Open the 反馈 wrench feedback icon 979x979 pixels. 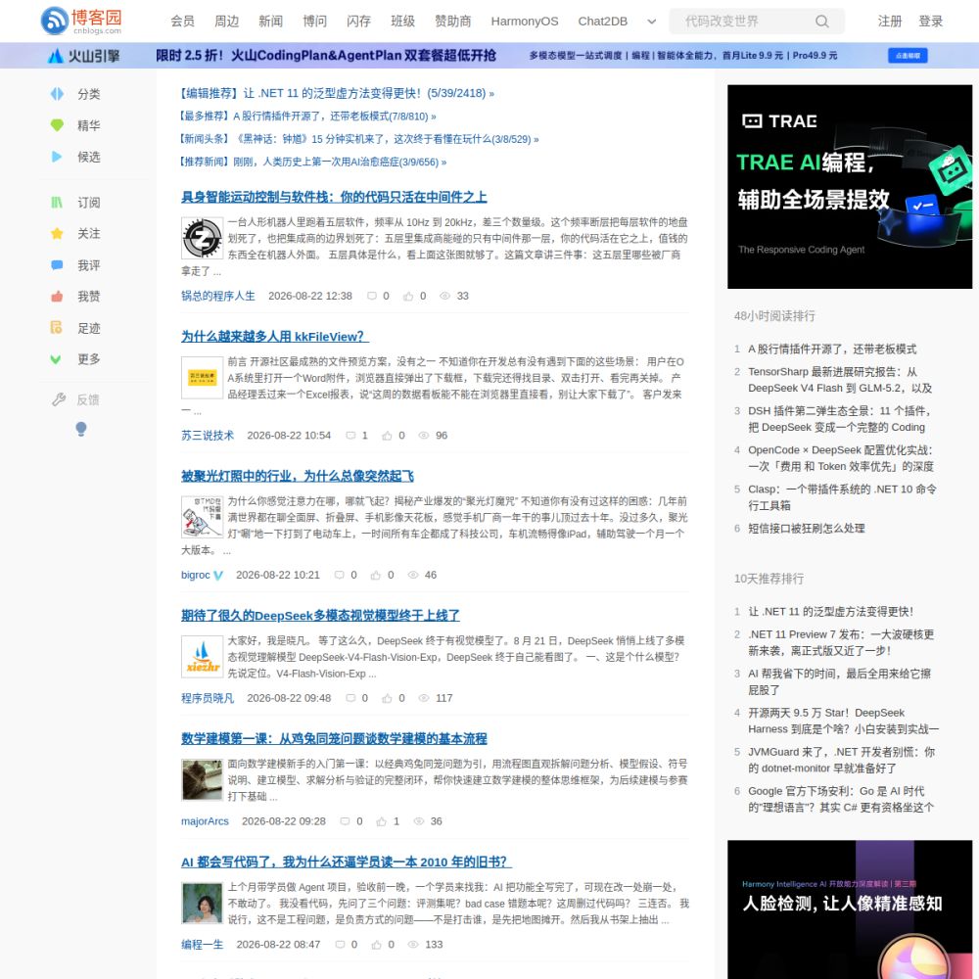click(x=59, y=399)
